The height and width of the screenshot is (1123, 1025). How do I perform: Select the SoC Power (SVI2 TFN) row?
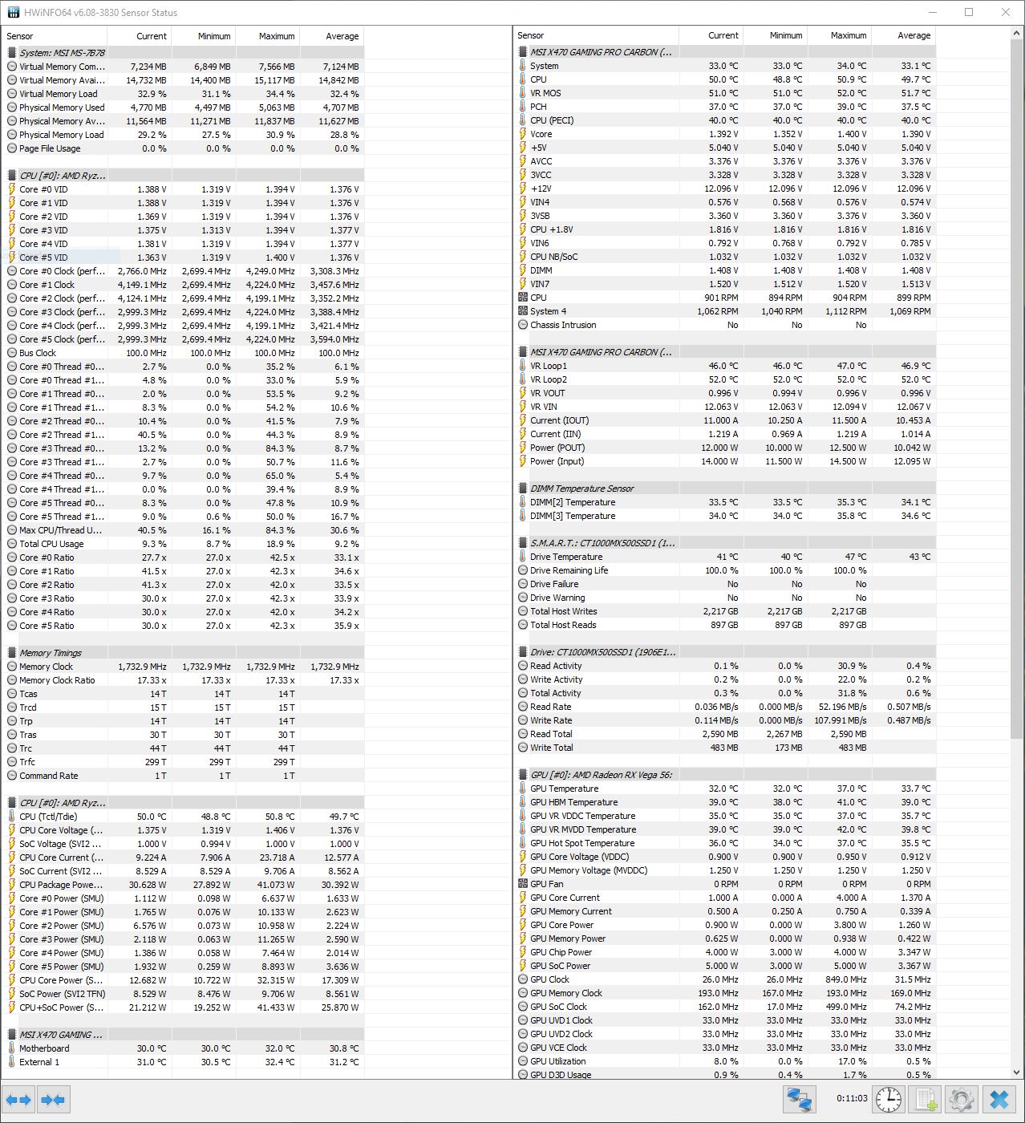point(184,994)
